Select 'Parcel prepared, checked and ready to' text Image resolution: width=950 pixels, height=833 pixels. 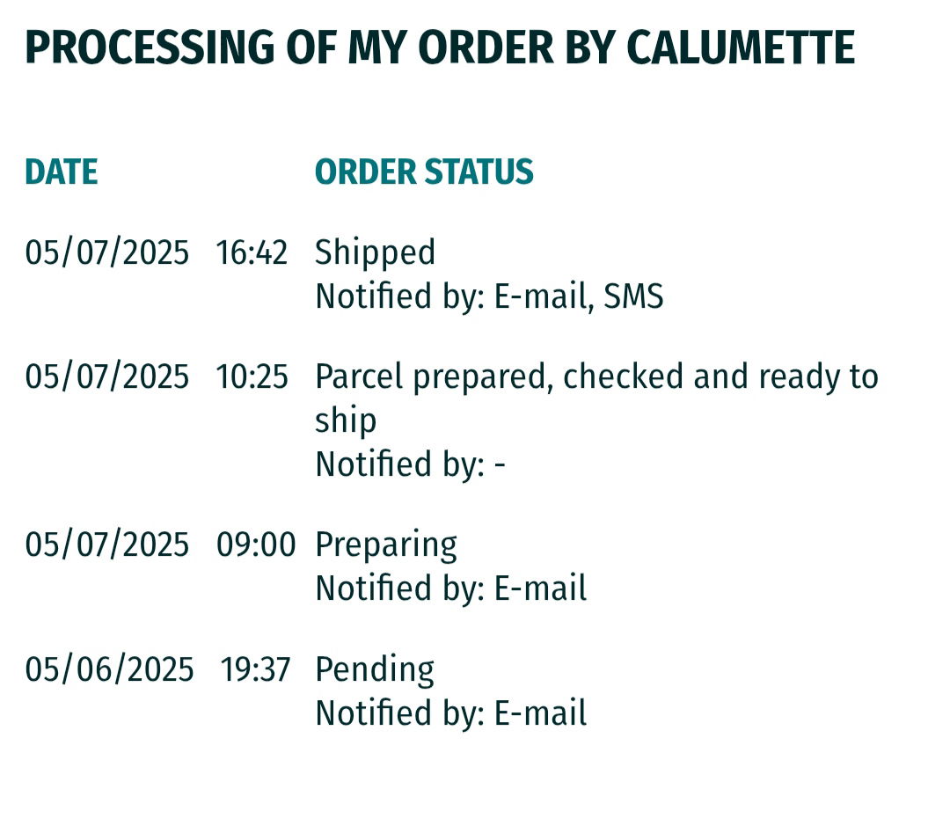click(596, 377)
